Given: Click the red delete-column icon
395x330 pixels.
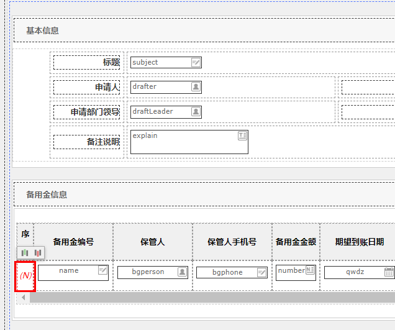Looking at the screenshot, I should 38,252.
